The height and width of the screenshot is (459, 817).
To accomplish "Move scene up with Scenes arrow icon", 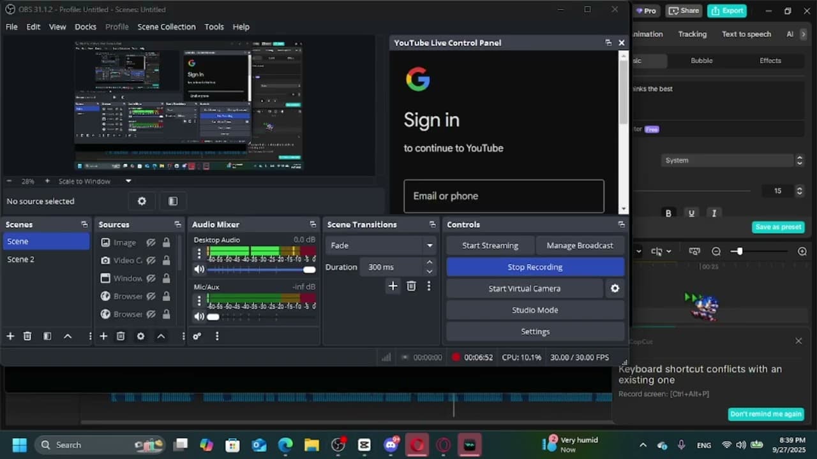I will (x=68, y=336).
